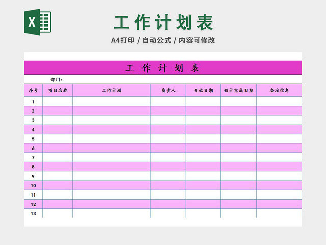Select the 预计完成日期 column header
Screen dimensions: 326x245
pyautogui.click(x=238, y=90)
